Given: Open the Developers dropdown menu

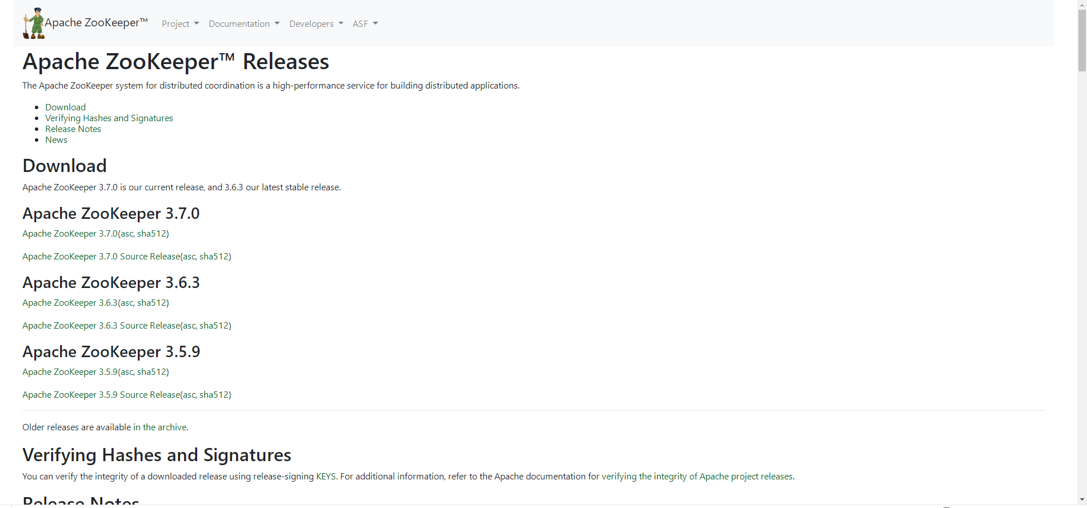Looking at the screenshot, I should pyautogui.click(x=316, y=23).
